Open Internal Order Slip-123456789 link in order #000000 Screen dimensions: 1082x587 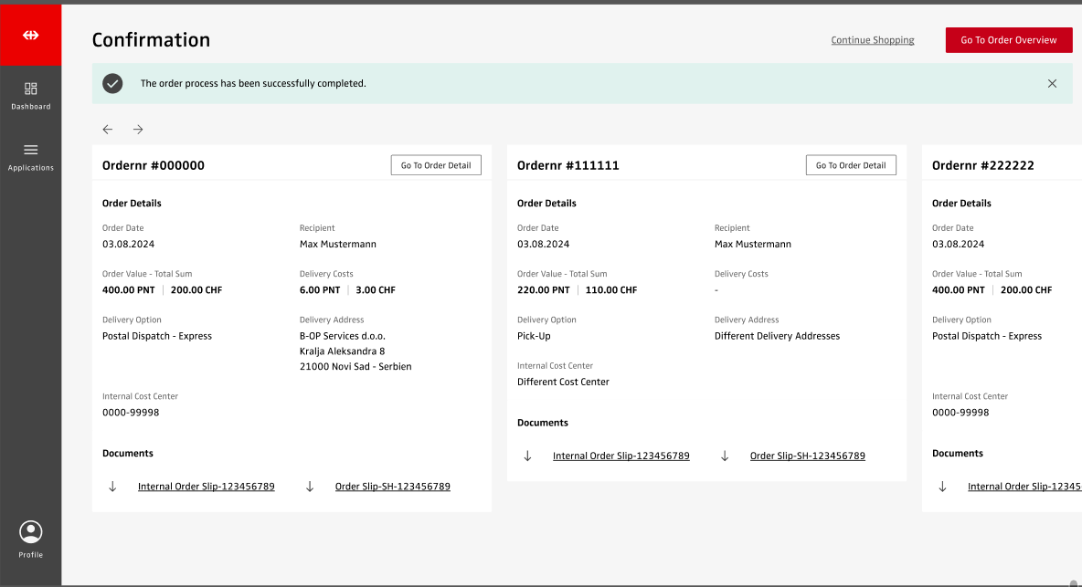pyautogui.click(x=206, y=487)
